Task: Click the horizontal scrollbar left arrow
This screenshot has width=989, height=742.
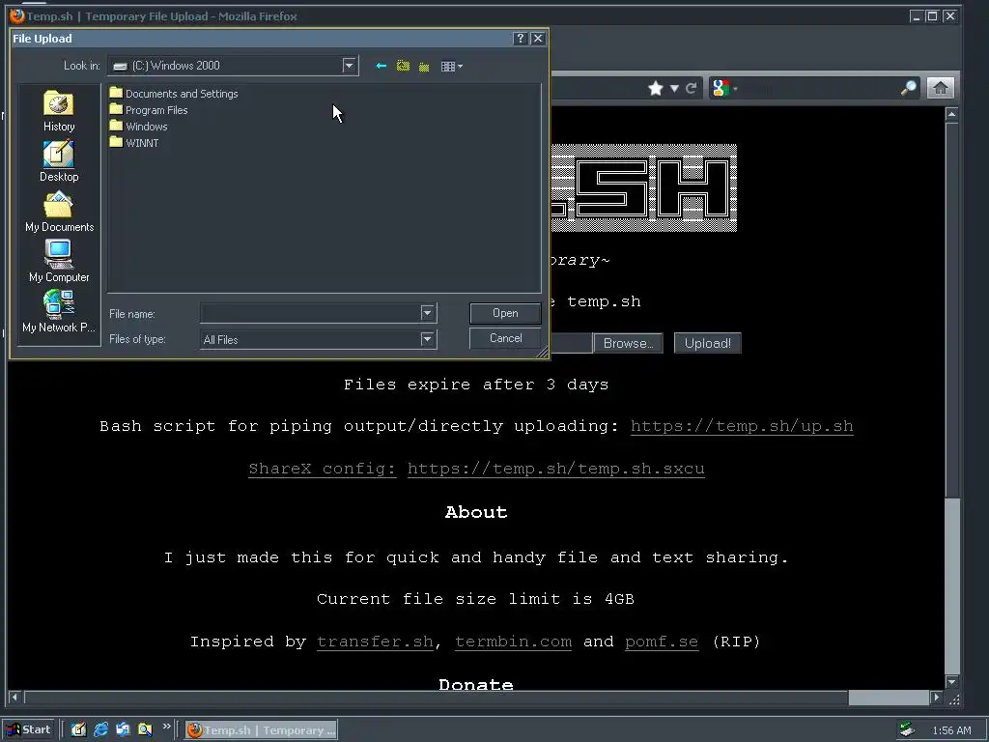Action: tap(14, 698)
